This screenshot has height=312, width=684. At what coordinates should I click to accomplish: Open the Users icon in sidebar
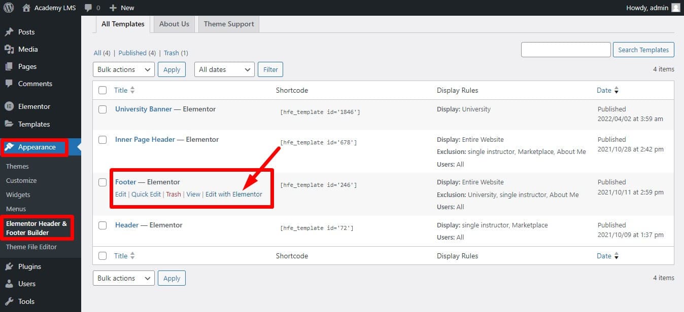click(9, 284)
